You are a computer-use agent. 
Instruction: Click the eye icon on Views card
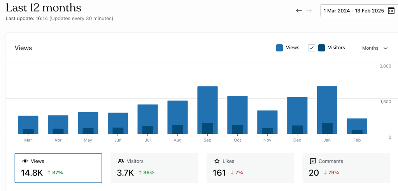click(25, 161)
